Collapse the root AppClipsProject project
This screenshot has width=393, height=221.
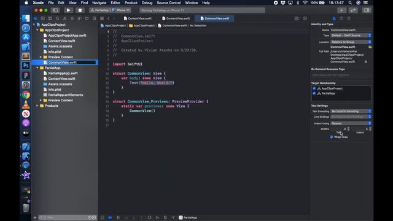pyautogui.click(x=34, y=25)
